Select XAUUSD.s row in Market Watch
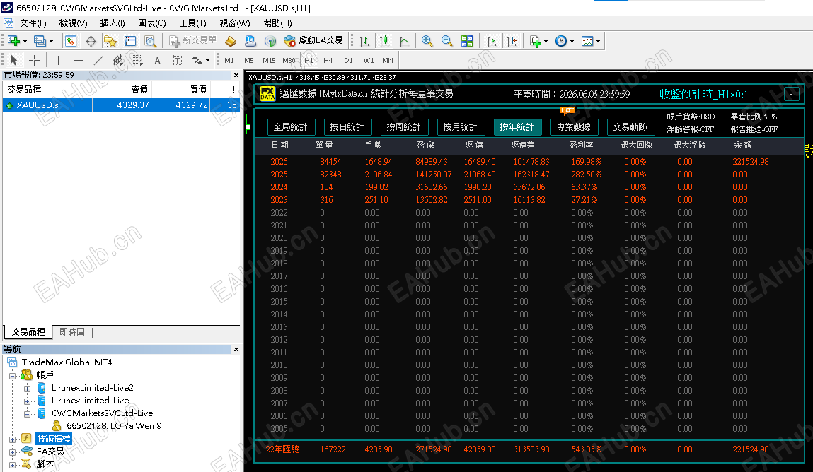Image resolution: width=813 pixels, height=472 pixels. pyautogui.click(x=121, y=105)
